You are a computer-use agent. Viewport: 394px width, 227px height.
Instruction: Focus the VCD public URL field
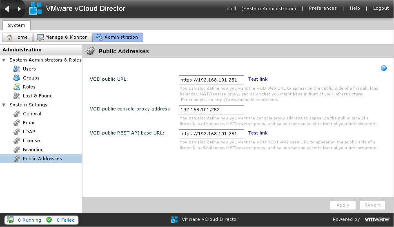click(x=211, y=80)
